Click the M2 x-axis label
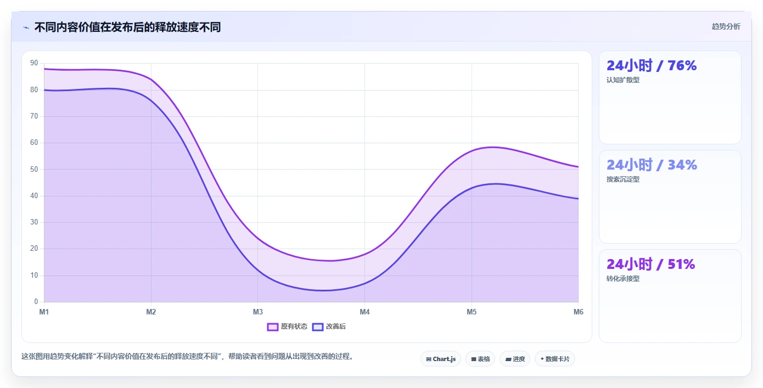 coord(151,312)
